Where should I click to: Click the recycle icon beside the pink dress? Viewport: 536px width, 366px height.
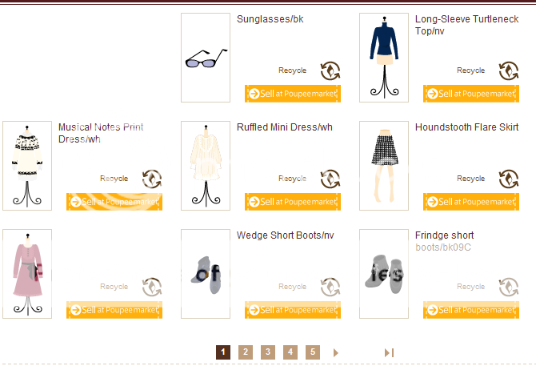[x=152, y=287]
